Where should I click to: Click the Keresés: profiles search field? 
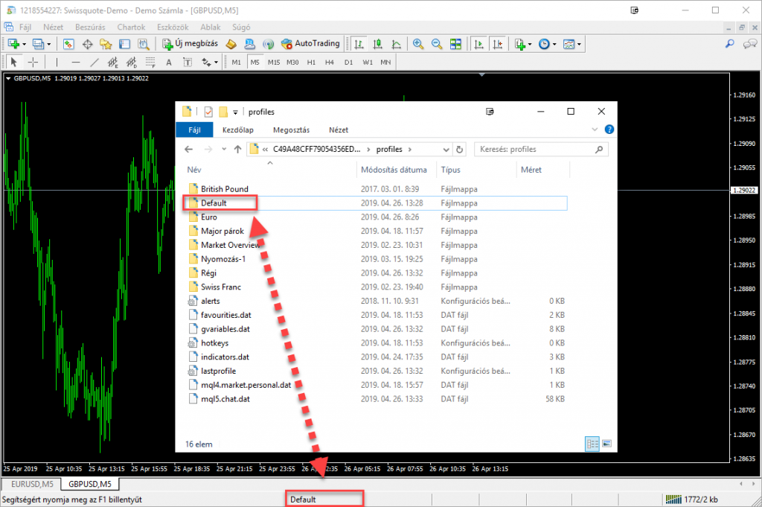(x=541, y=149)
